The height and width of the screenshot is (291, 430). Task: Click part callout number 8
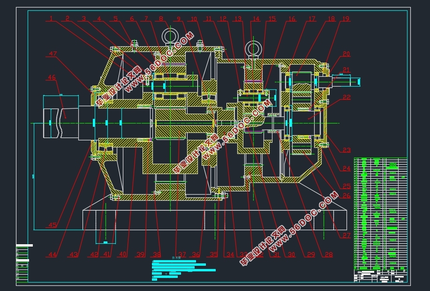161,19
